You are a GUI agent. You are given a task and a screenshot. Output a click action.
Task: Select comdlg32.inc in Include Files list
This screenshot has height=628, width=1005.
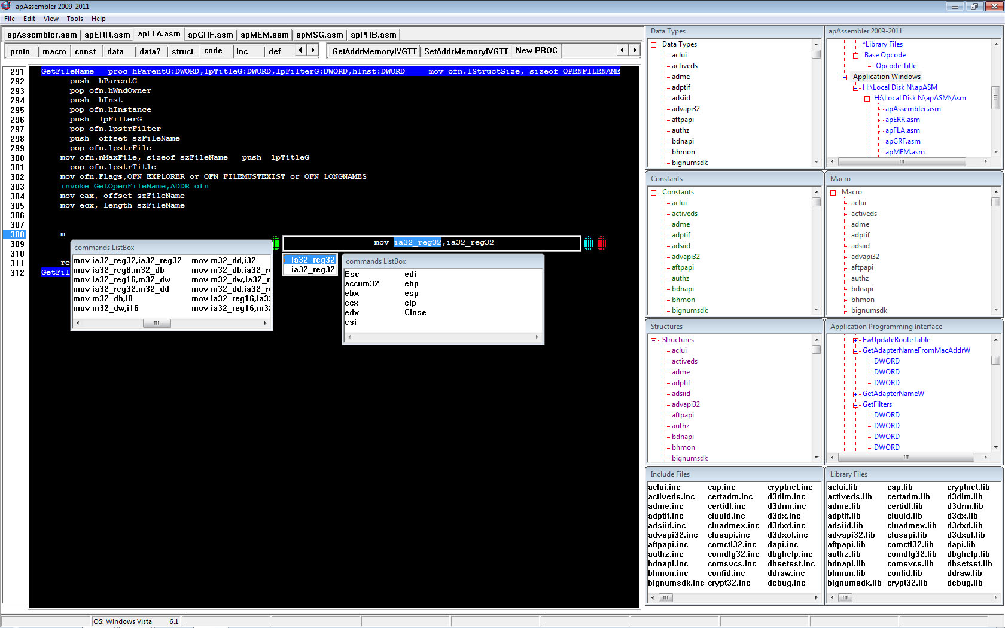(x=733, y=554)
